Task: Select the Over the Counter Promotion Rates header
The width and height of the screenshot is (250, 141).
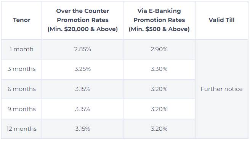Action: [x=83, y=20]
